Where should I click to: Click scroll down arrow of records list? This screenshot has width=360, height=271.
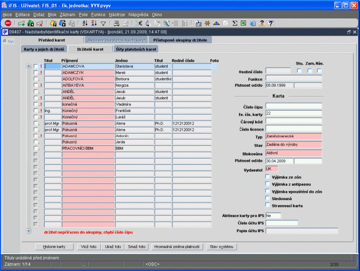[29, 231]
